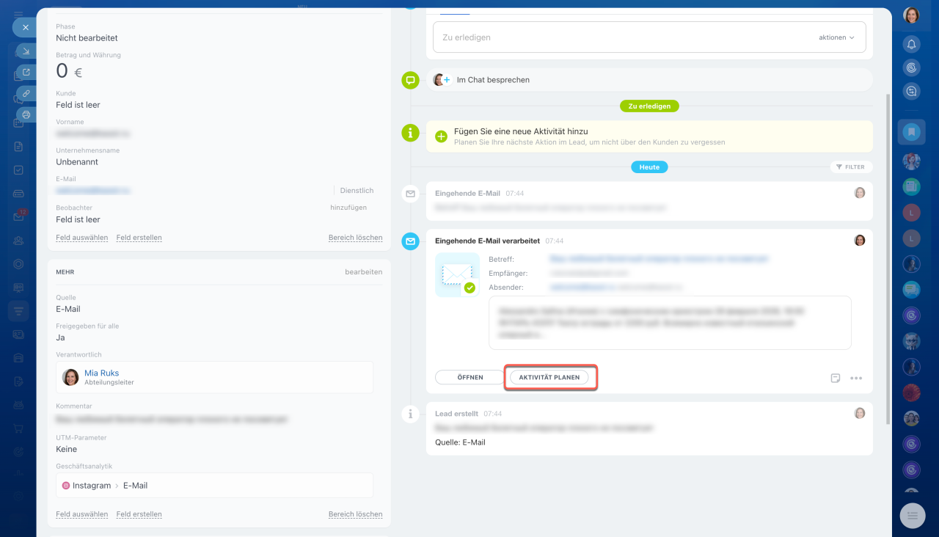Screen dimensions: 939x537
Task: Click 'hinzufügen' next to Beobachter
Action: [x=348, y=208]
